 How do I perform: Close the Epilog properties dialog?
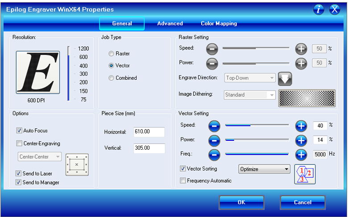point(335,9)
